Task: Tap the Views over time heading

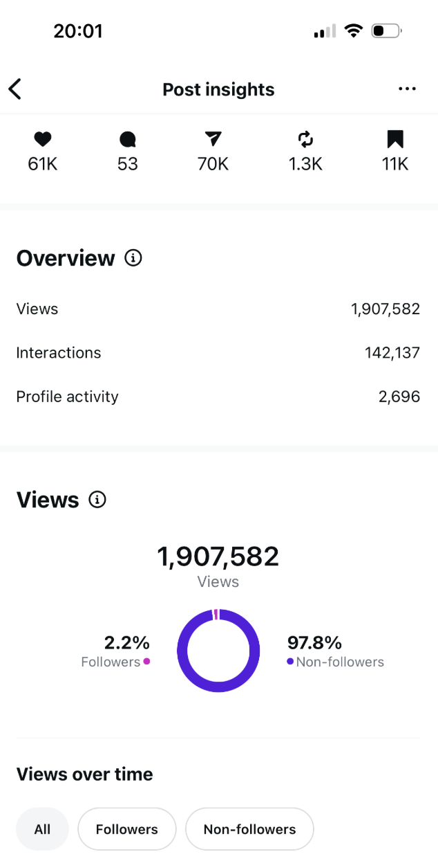Action: pos(85,774)
